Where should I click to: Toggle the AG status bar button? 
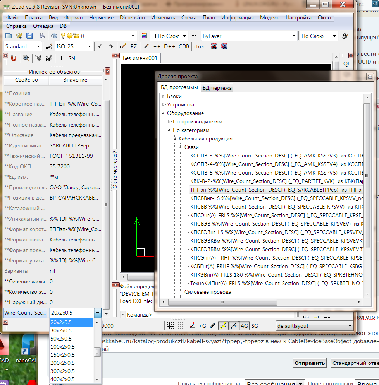pos(244,326)
